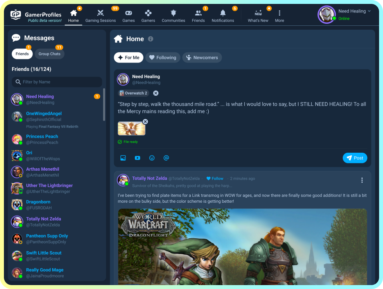
Task: Switch to the Group Chats tab
Action: pyautogui.click(x=49, y=54)
